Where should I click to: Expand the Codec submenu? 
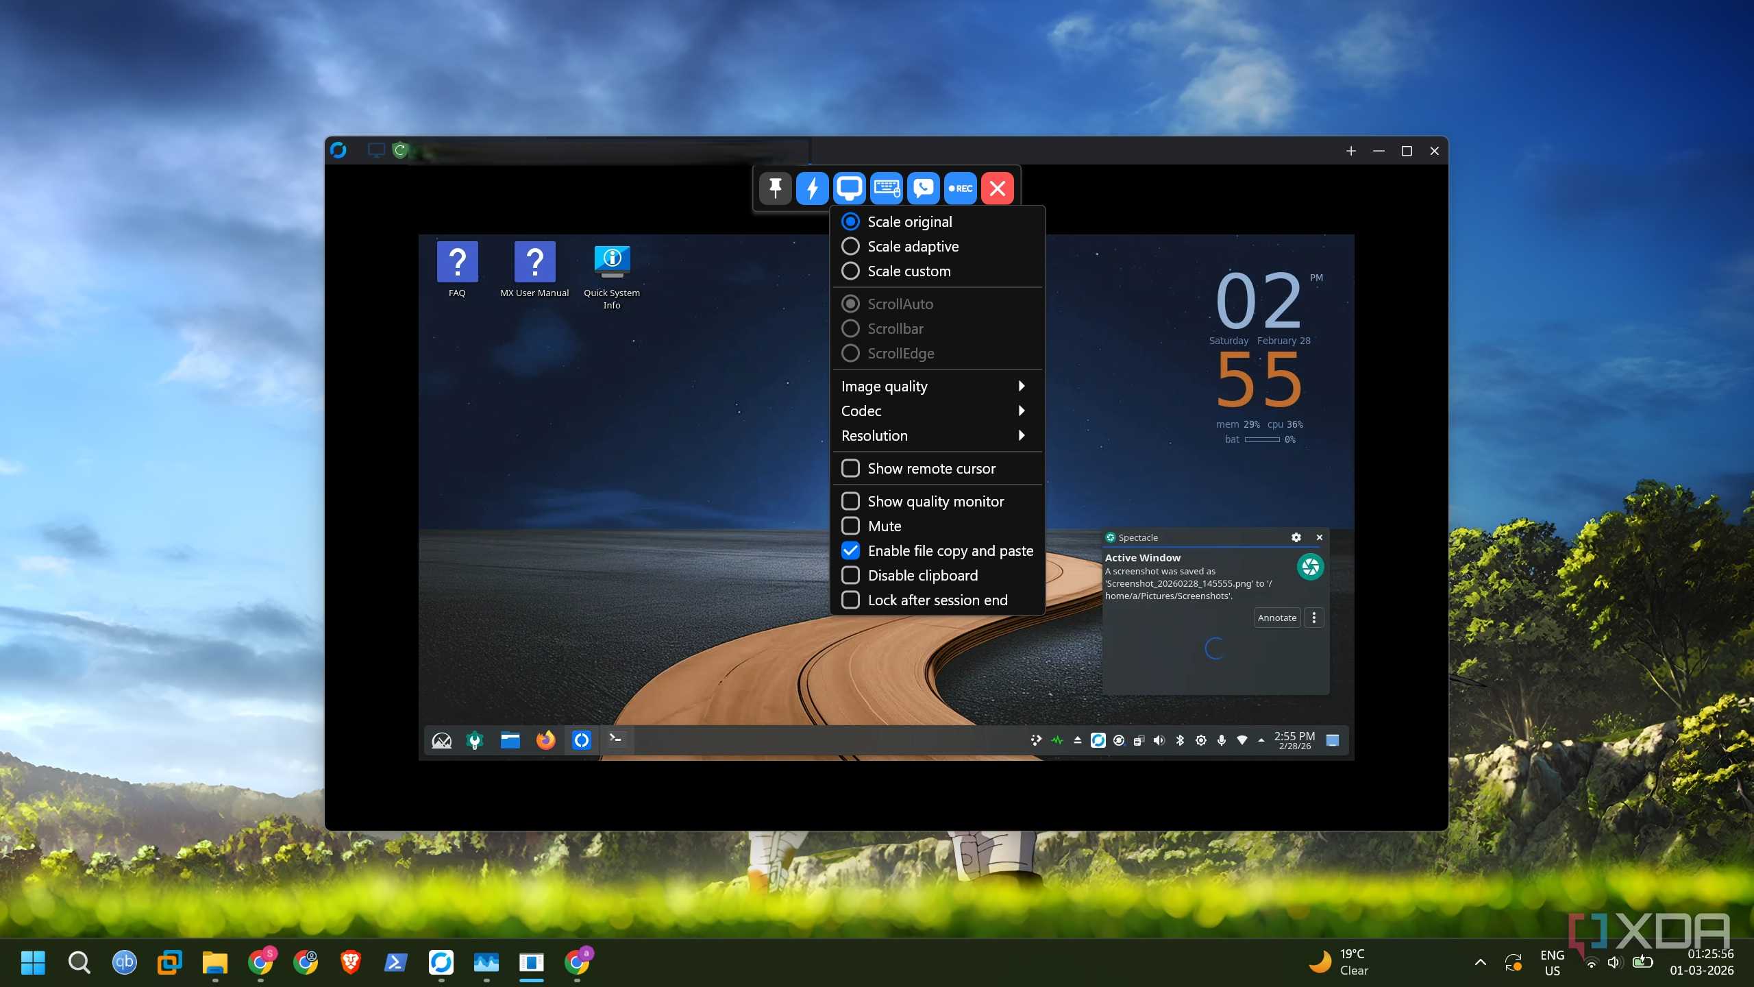(x=936, y=411)
